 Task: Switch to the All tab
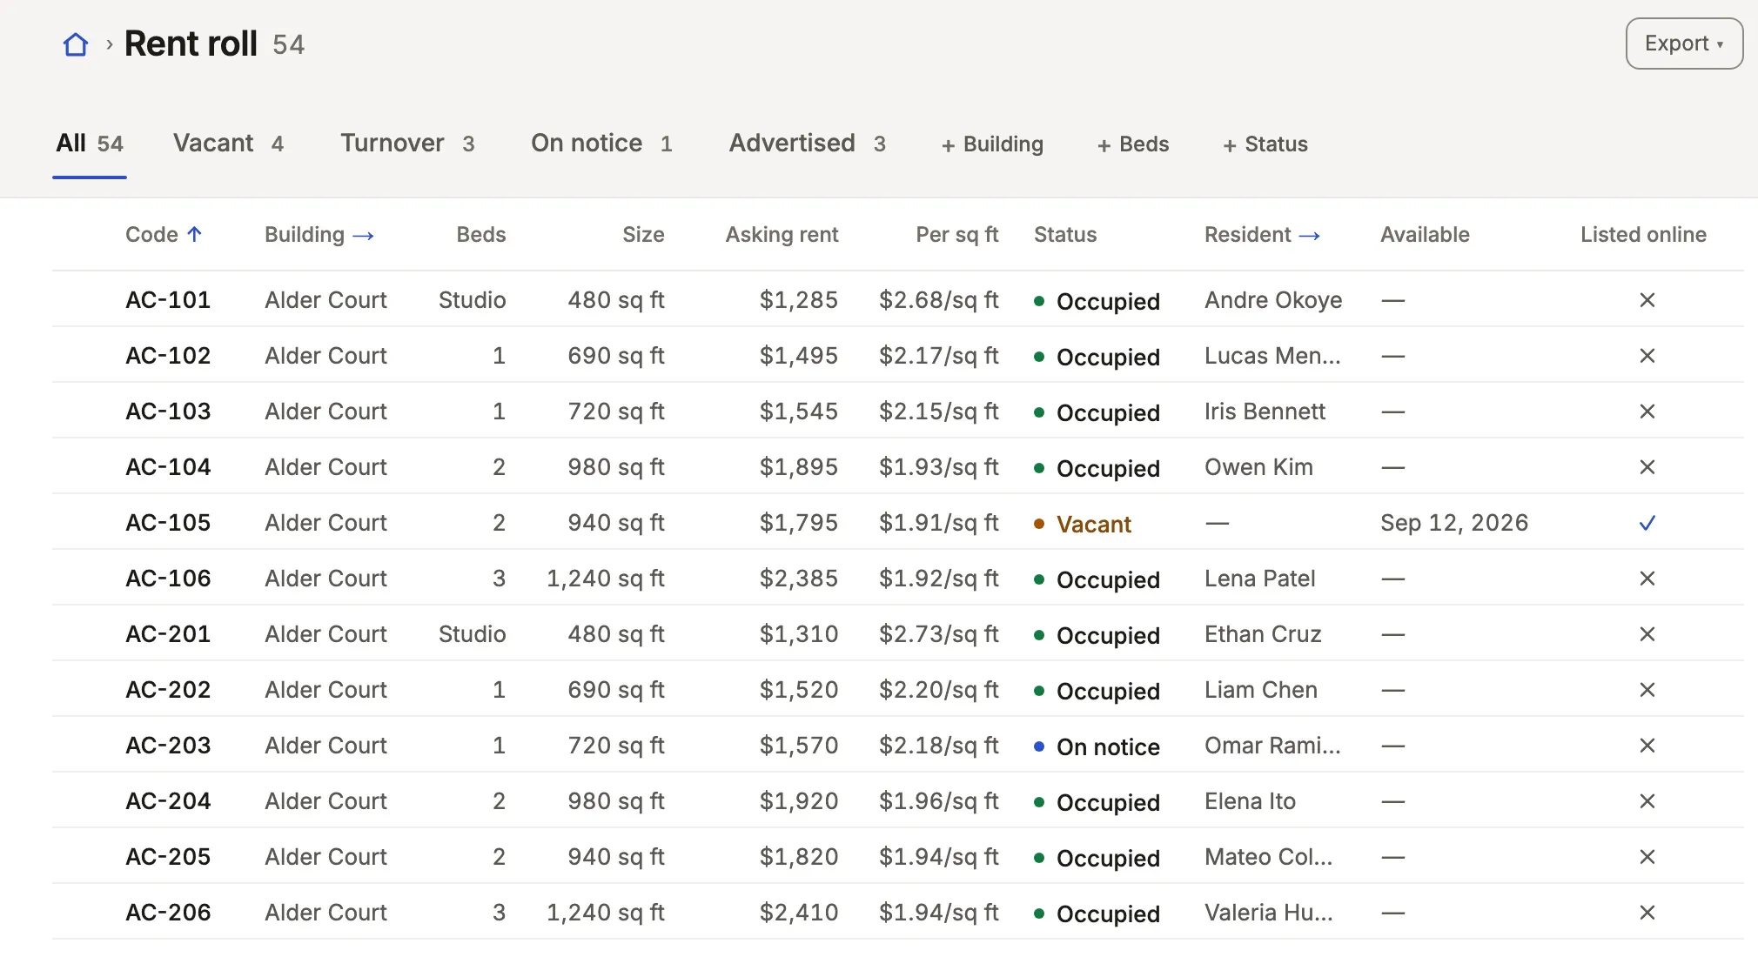tap(90, 144)
